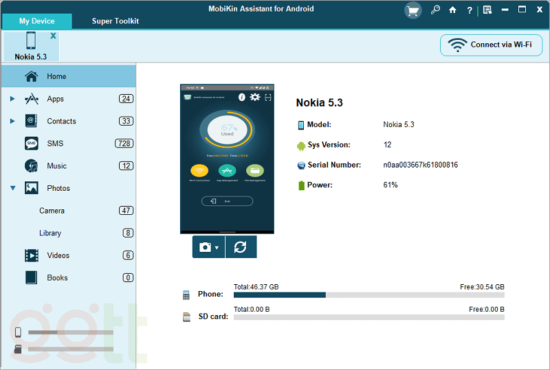Refresh the phone screen preview

coord(241,247)
